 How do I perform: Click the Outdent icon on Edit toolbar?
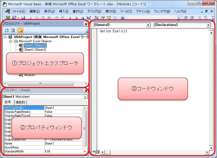tap(192, 18)
